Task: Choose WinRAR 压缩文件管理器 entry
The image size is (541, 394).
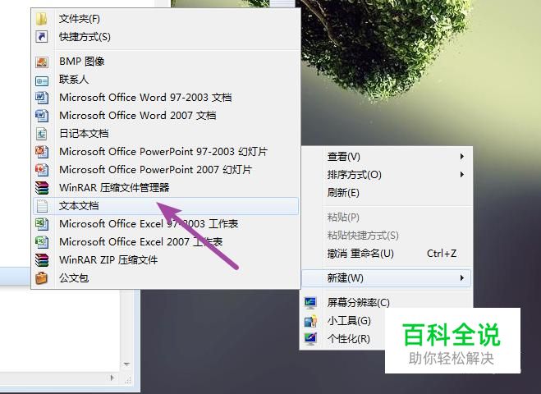Action: [x=166, y=188]
